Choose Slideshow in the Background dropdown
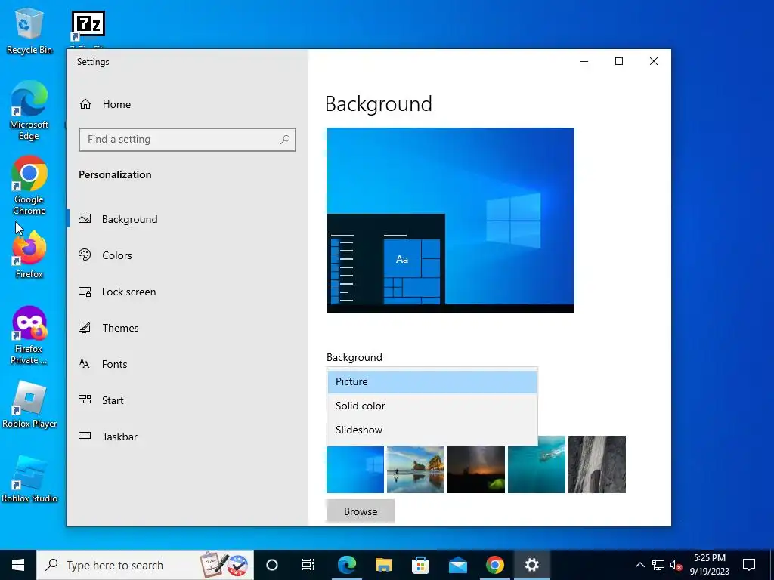Viewport: 774px width, 580px height. [432, 430]
